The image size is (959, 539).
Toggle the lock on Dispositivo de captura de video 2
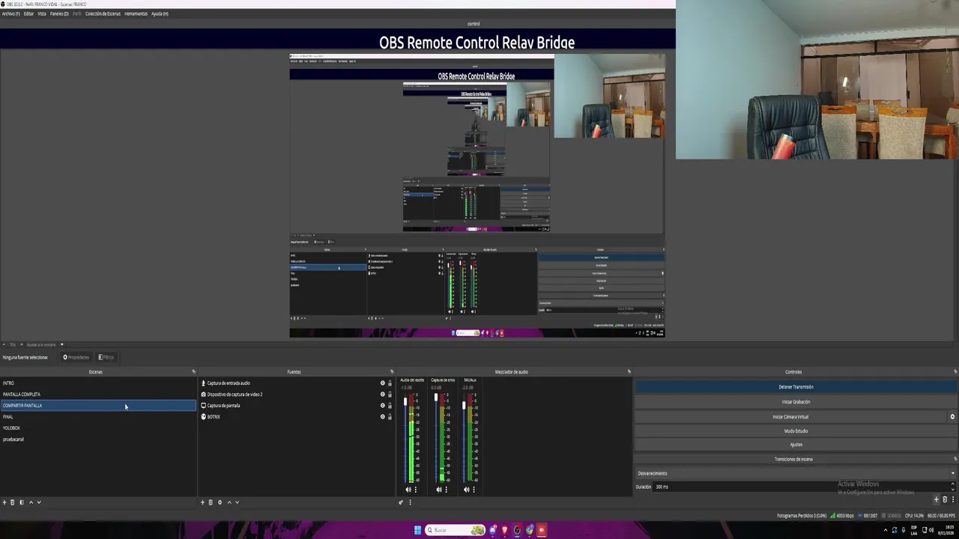coord(390,395)
